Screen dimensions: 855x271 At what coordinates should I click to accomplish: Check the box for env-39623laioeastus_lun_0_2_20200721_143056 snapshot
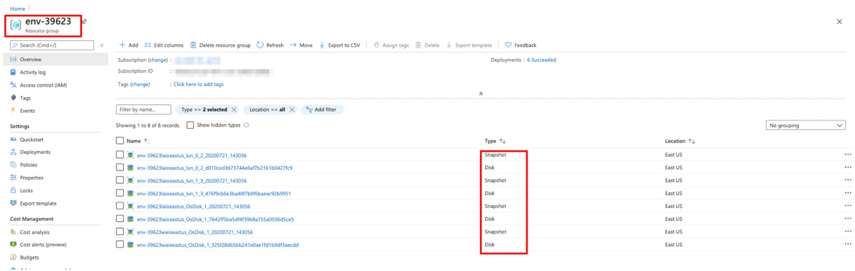[120, 155]
